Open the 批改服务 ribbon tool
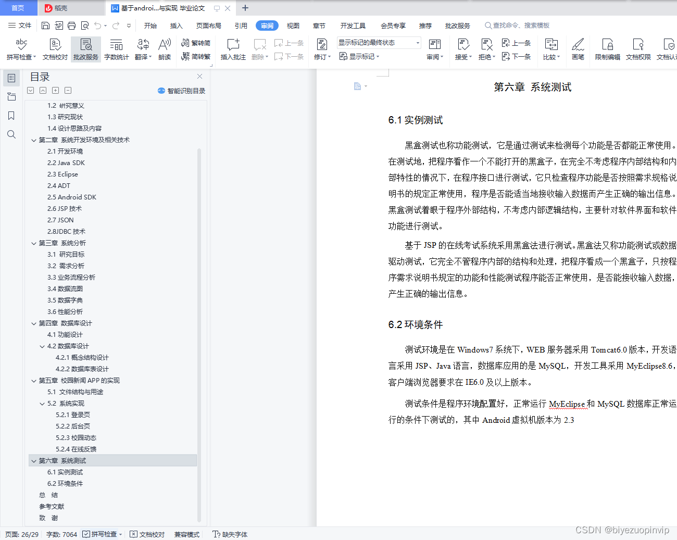 pos(86,49)
